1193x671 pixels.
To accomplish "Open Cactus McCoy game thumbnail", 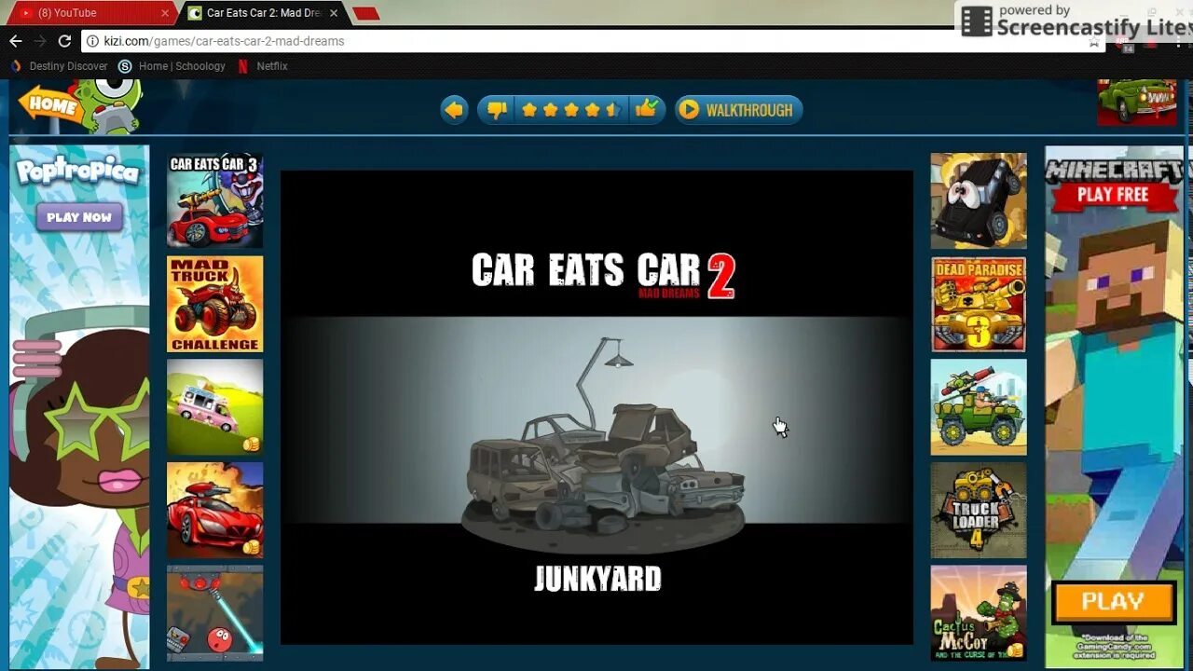I will 979,612.
